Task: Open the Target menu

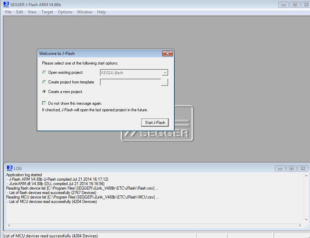Action: pos(47,12)
